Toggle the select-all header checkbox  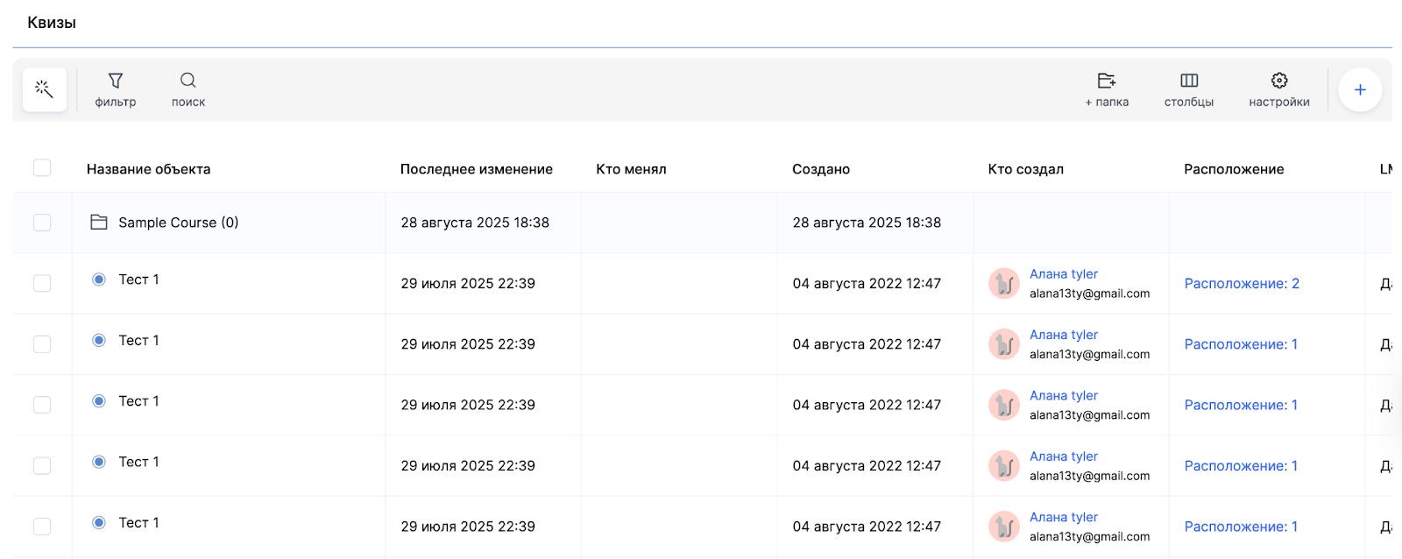click(42, 168)
